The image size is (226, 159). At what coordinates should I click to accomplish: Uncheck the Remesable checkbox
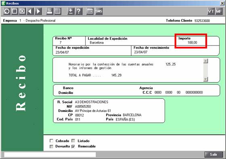(73, 147)
